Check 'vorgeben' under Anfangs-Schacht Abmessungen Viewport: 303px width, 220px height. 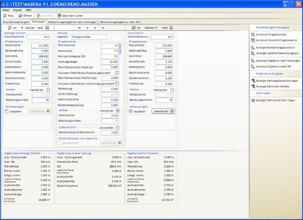(7, 111)
